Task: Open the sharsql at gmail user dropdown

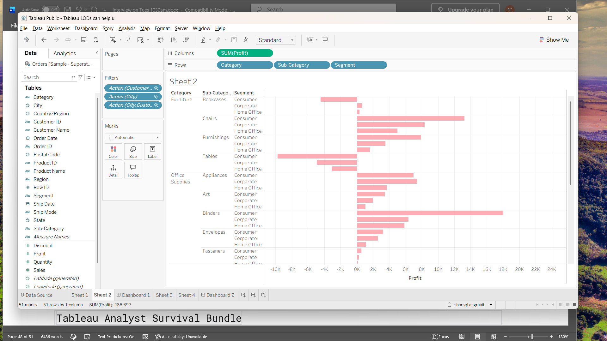Action: point(491,305)
